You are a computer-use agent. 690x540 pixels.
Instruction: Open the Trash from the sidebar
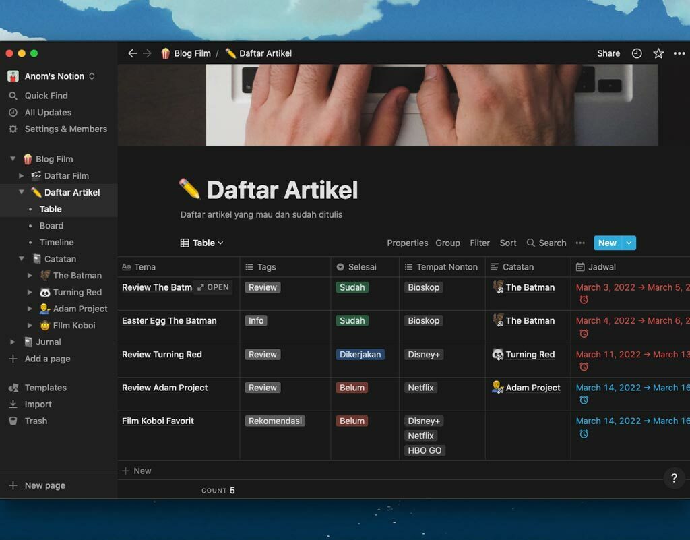coord(36,421)
